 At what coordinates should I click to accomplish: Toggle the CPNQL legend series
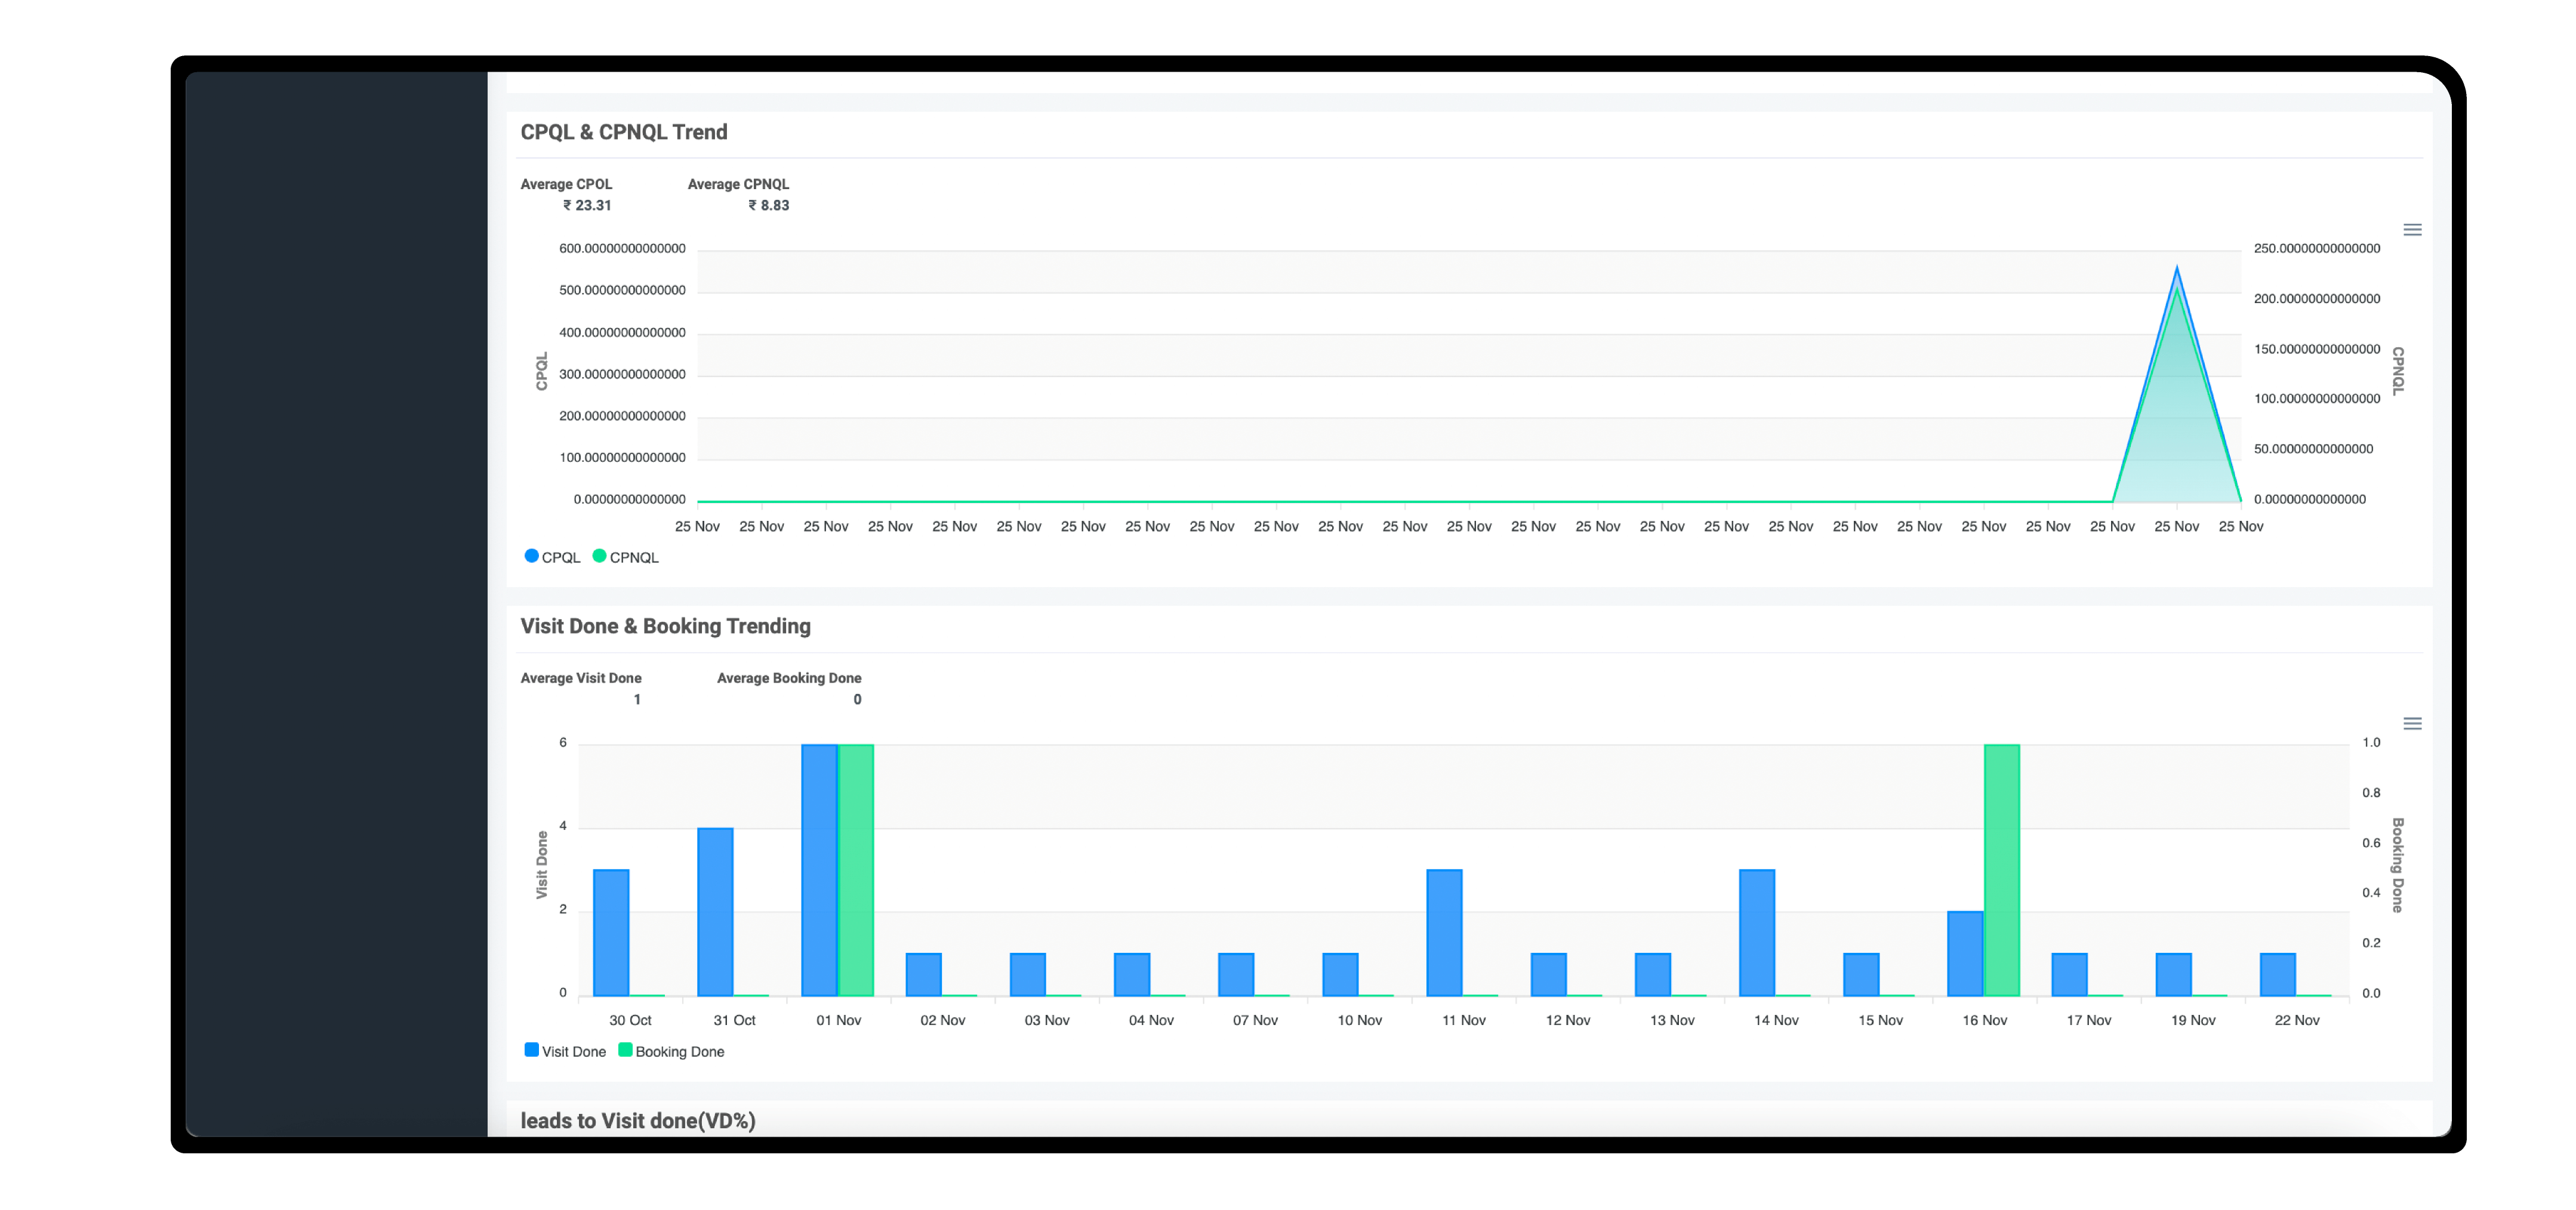pos(626,557)
